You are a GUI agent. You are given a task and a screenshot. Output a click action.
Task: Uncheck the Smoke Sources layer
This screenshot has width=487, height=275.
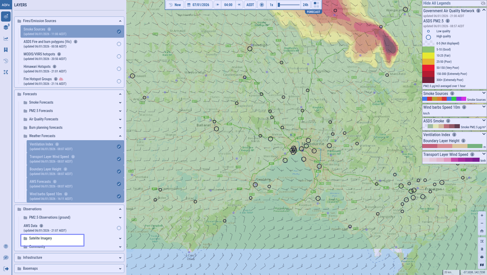click(119, 31)
